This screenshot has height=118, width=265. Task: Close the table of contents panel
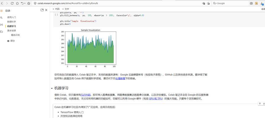[46, 10]
